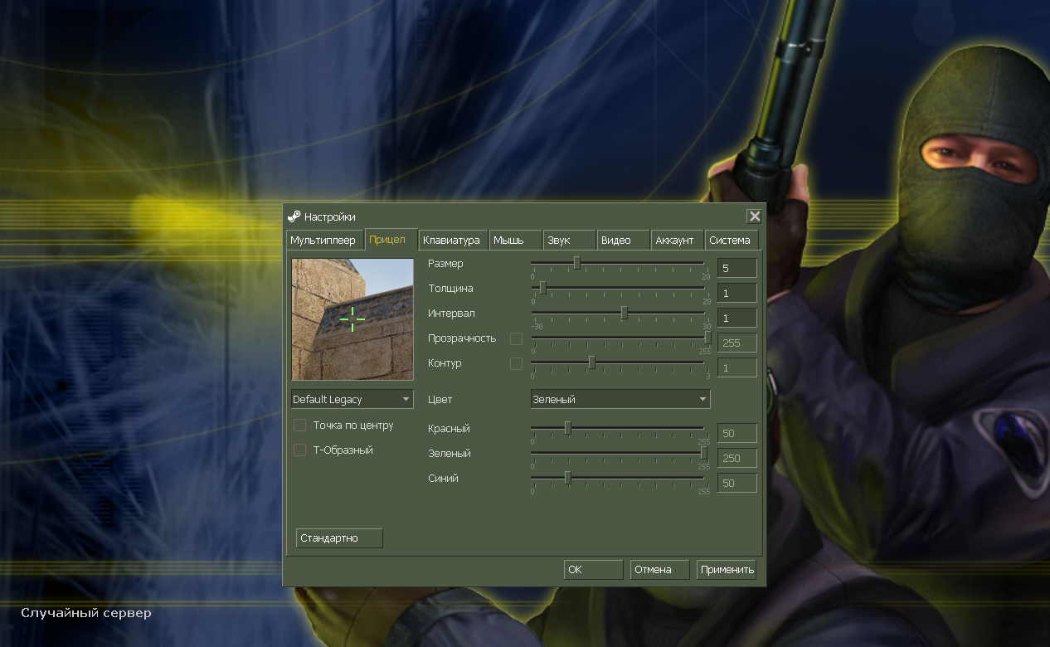The width and height of the screenshot is (1050, 647).
Task: Confirm settings with the OK button
Action: tap(593, 570)
